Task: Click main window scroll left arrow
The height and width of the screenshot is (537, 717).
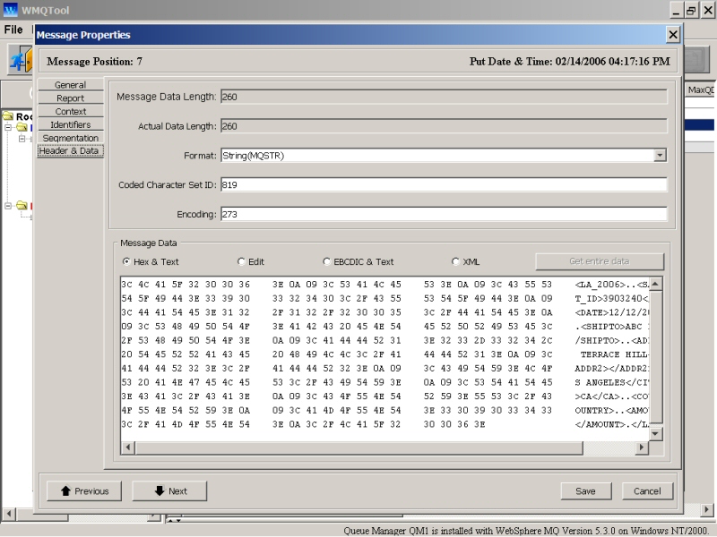Action: [8, 513]
